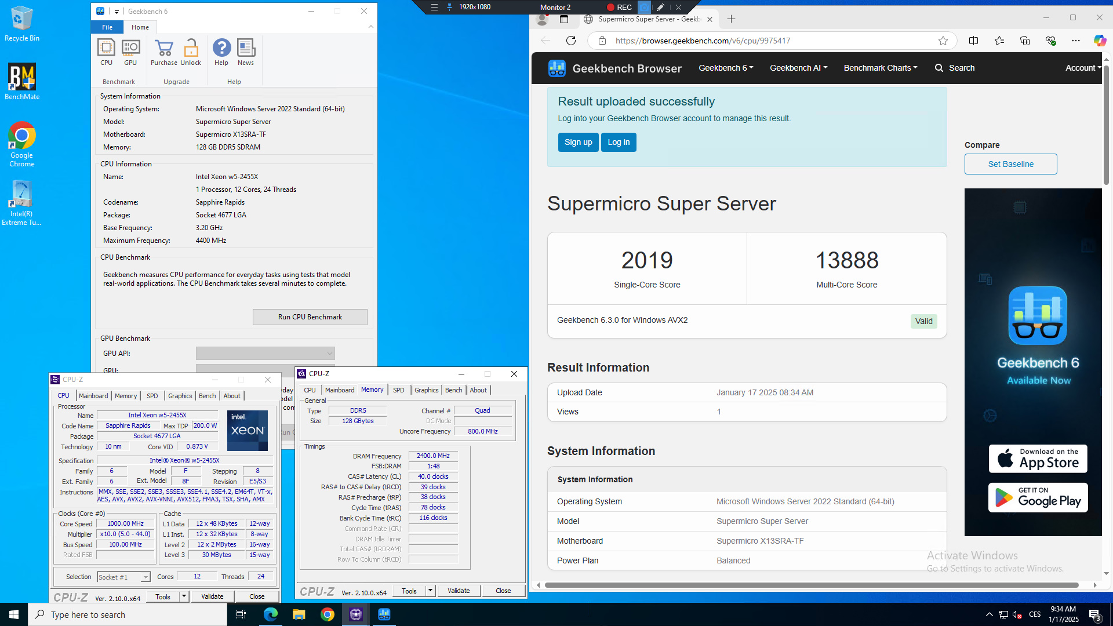Open File Explorer on the taskbar
1113x626 pixels.
coord(299,614)
